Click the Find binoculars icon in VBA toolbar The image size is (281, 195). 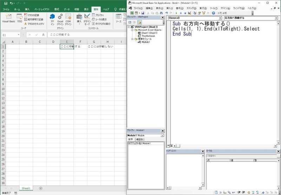[161, 13]
